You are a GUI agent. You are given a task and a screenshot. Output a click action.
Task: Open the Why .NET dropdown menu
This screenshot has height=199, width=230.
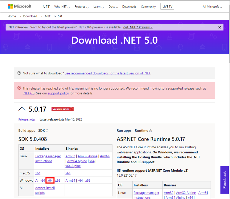click(62, 7)
